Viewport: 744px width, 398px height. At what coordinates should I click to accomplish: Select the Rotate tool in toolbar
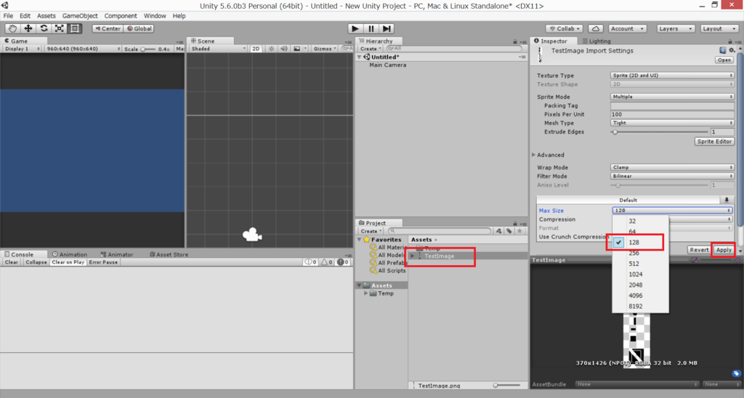(x=44, y=28)
